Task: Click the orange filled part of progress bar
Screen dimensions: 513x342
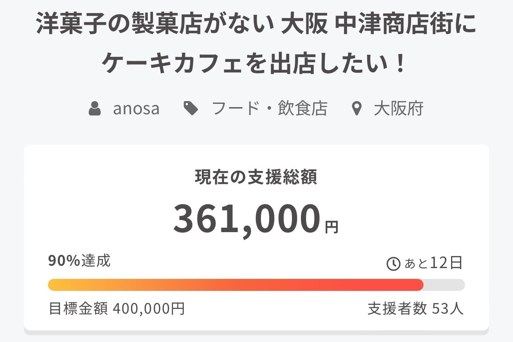Action: coord(235,285)
